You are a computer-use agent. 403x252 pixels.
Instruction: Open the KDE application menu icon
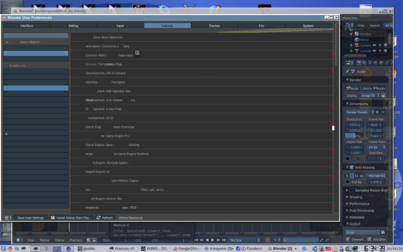click(3, 248)
